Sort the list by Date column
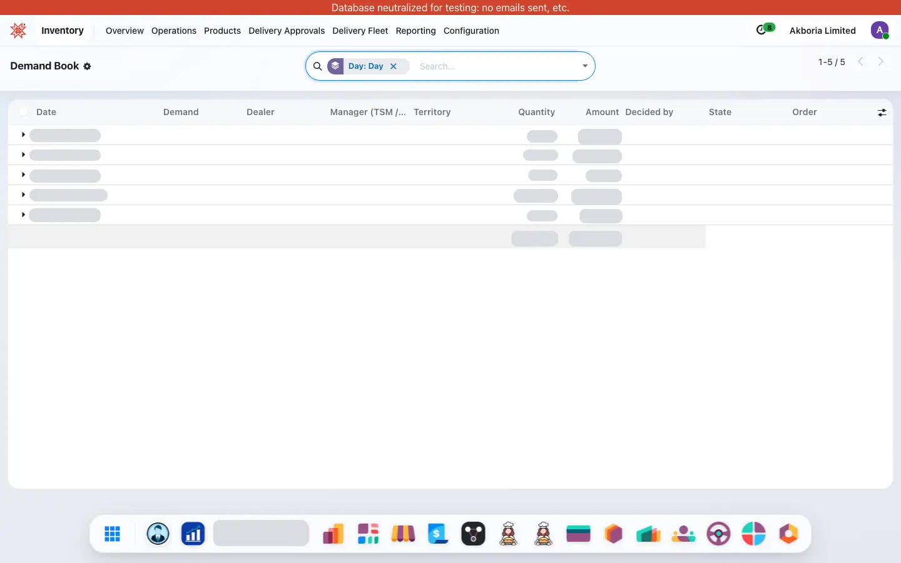 point(46,112)
